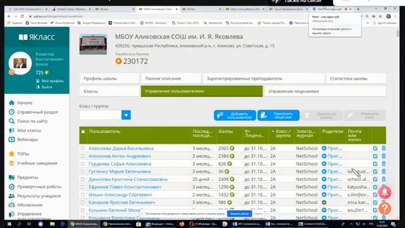This screenshot has width=405, height=228.
Task: Click the Баллы column header
Action: tap(225, 132)
